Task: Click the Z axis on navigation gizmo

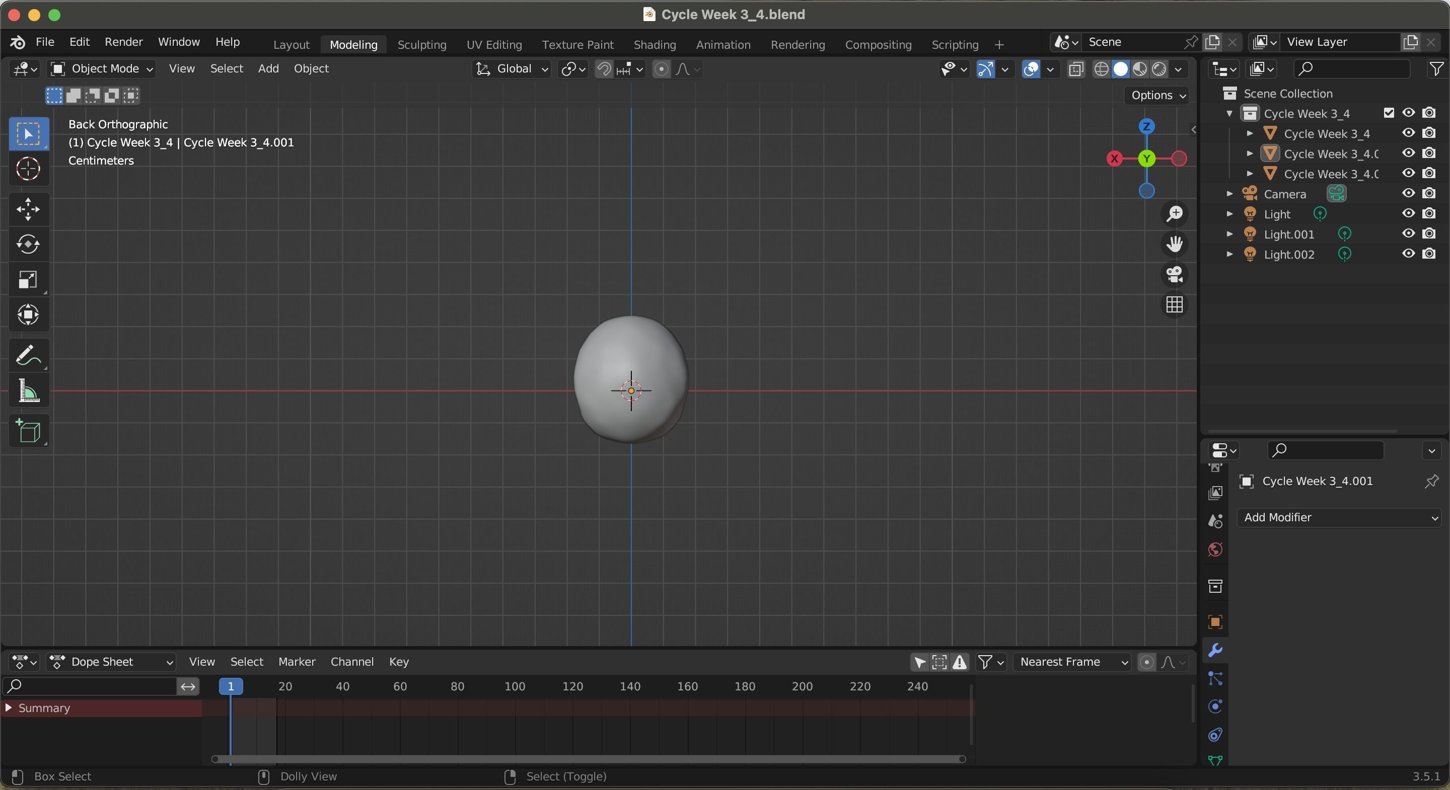Action: (x=1146, y=127)
